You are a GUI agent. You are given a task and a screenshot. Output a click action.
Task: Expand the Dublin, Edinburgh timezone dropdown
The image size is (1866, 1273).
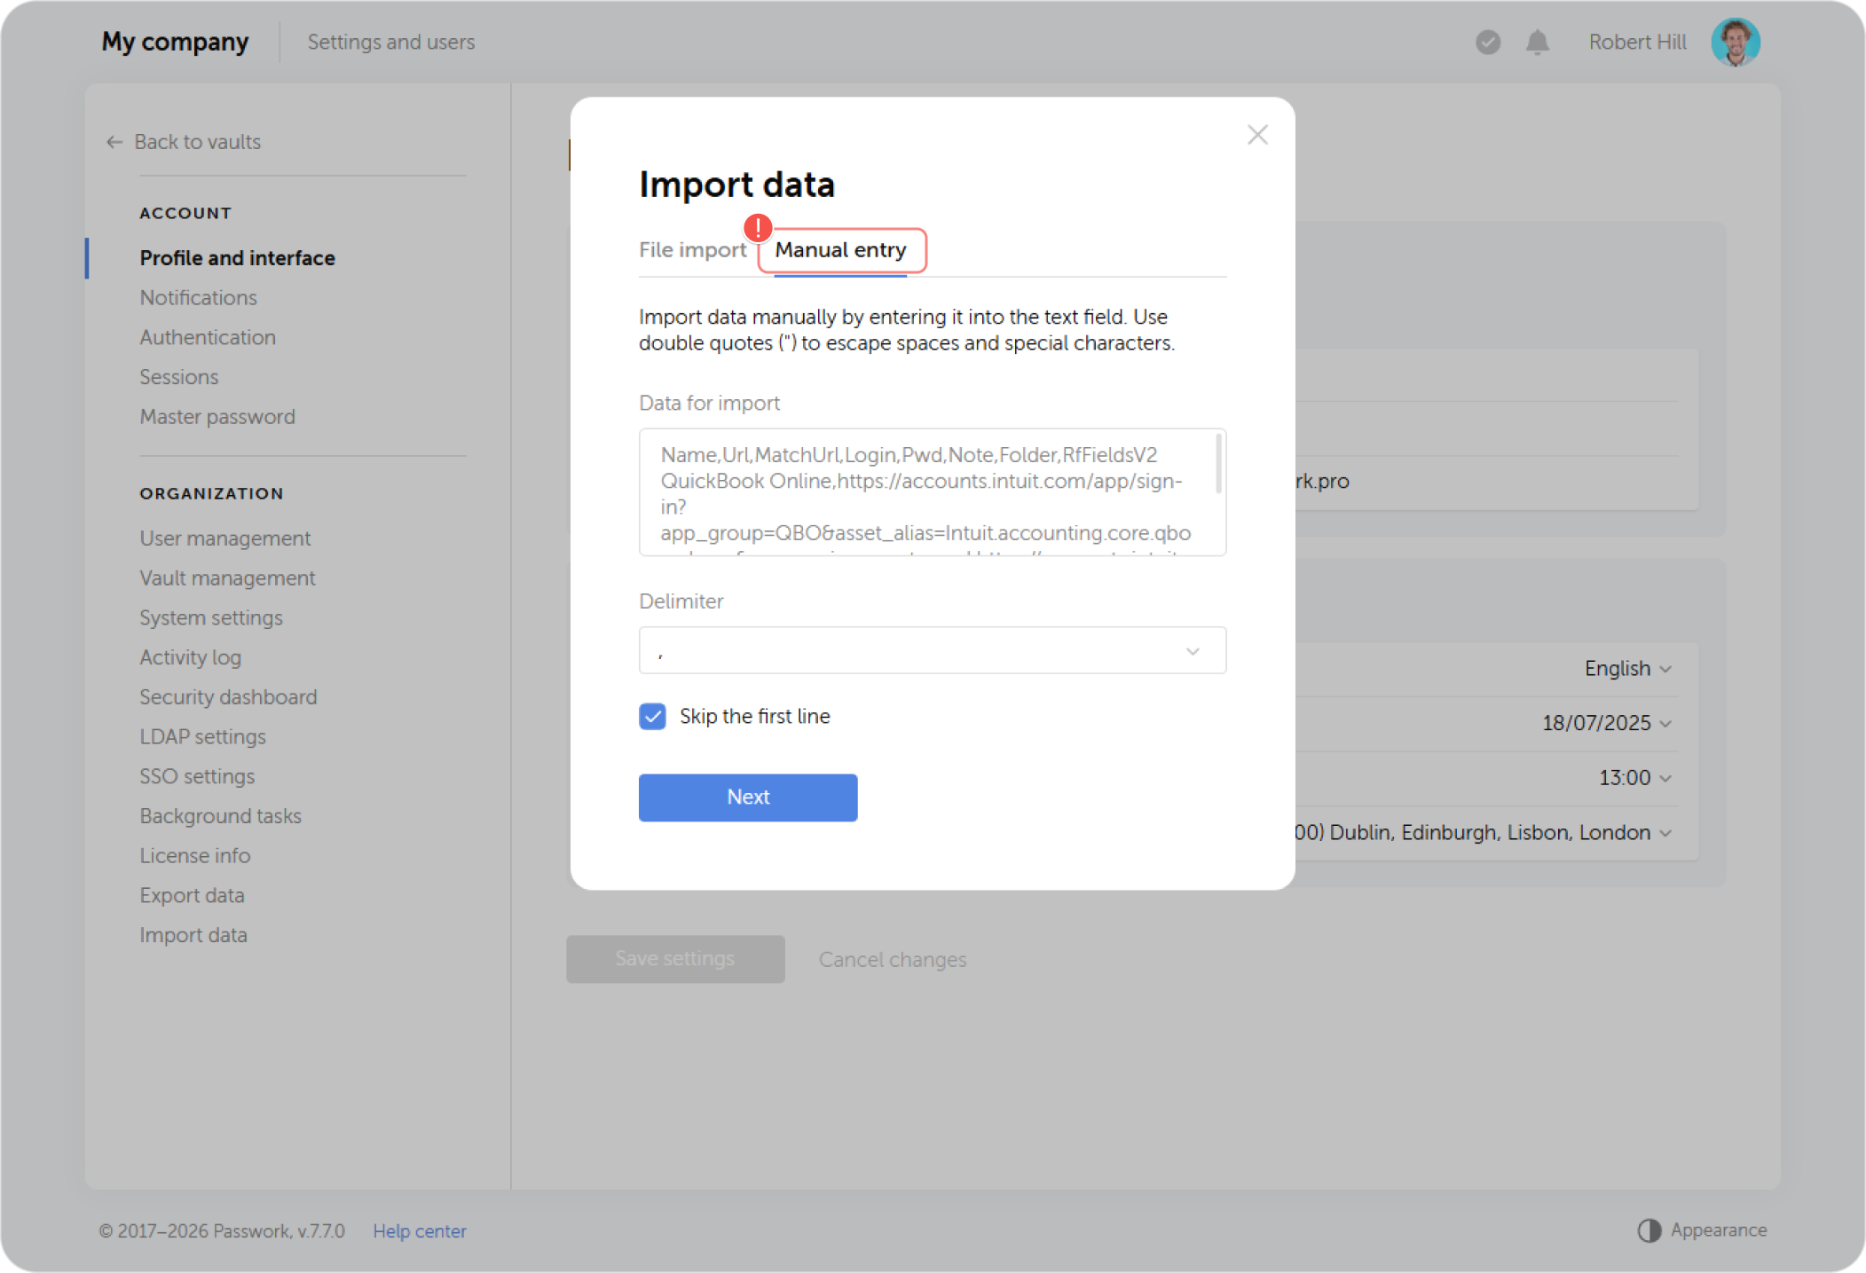1483,832
